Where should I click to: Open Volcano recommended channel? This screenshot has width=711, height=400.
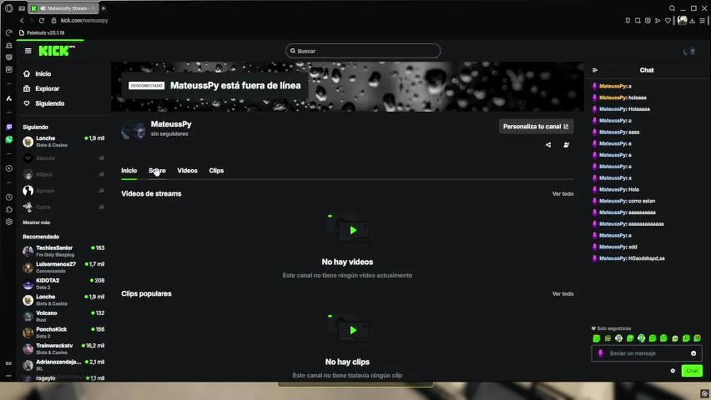[x=63, y=316]
